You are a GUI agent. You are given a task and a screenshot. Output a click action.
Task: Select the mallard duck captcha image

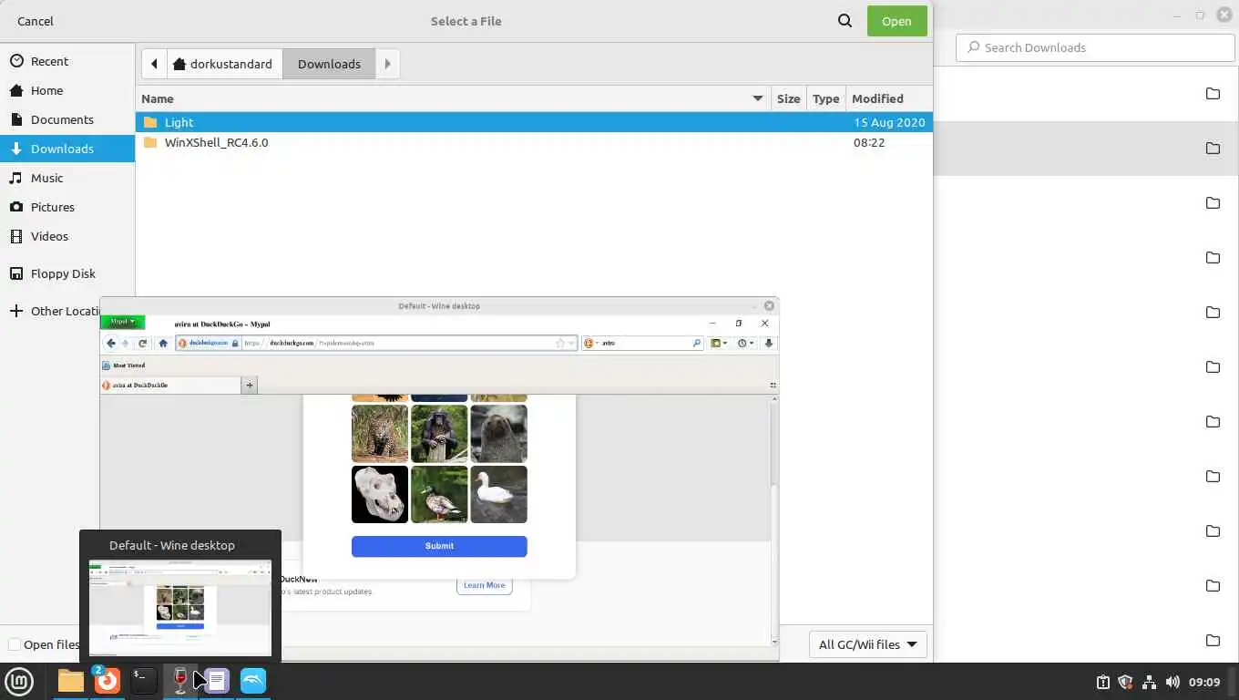[439, 495]
